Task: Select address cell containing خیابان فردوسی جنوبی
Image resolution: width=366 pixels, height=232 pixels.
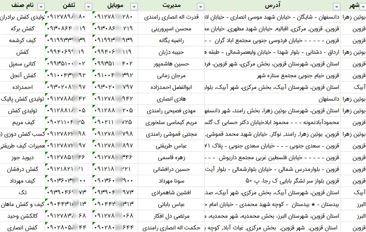Action: 273,40
